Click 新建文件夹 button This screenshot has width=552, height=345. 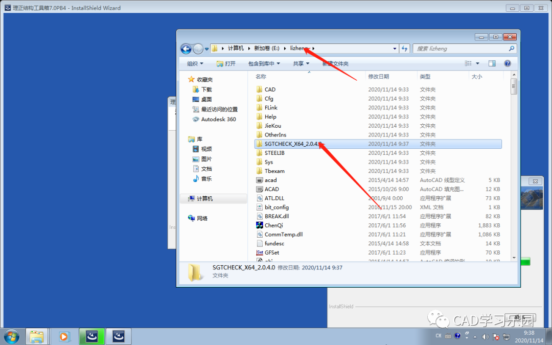point(335,64)
